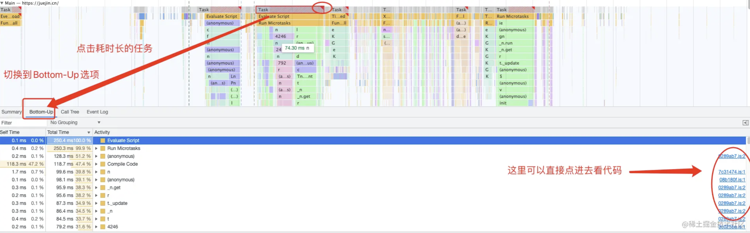Viewport: 750px width, 233px height.
Task: Open the No Grouping dropdown
Action: pyautogui.click(x=75, y=123)
